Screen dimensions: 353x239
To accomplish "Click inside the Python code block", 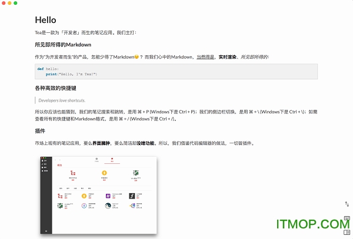I will [176, 72].
